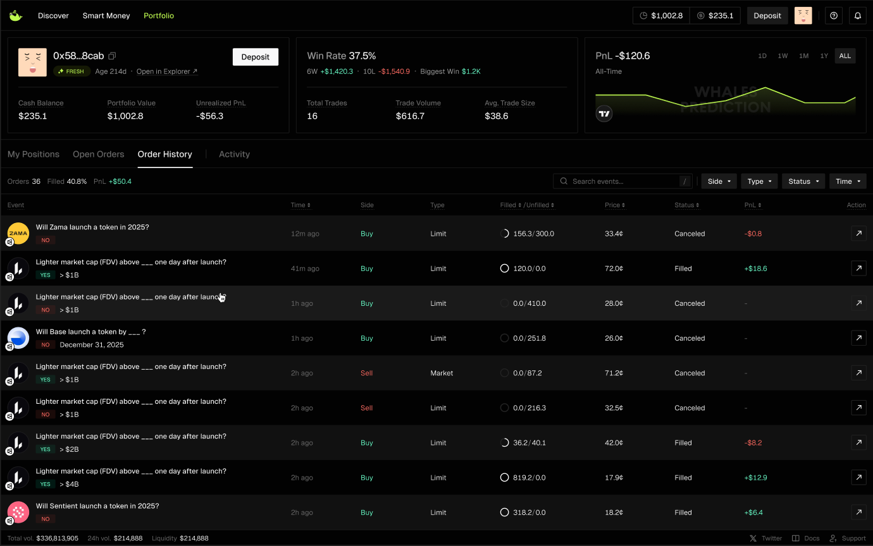The image size is (873, 546).
Task: Sort the table by Price column
Action: click(614, 205)
